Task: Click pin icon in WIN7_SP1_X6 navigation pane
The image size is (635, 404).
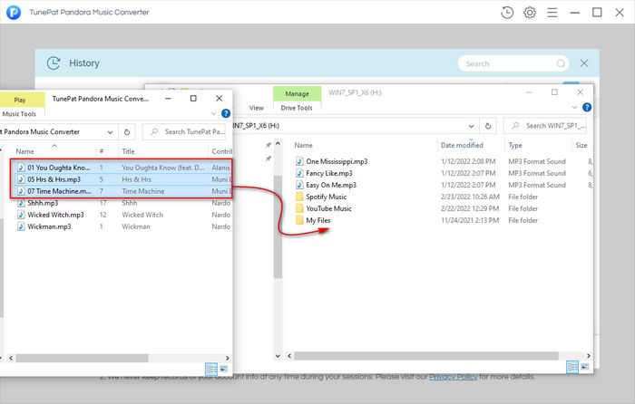Action: coord(269,145)
